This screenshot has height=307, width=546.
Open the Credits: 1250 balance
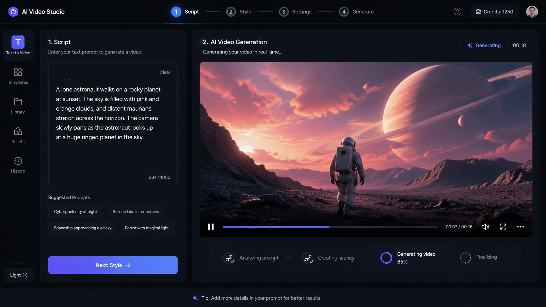pyautogui.click(x=494, y=12)
